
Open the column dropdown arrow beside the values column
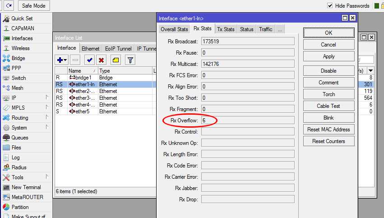click(x=371, y=70)
